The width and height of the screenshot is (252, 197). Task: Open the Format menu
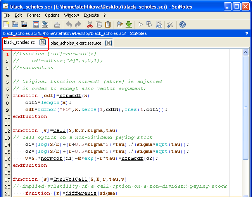click(33, 15)
